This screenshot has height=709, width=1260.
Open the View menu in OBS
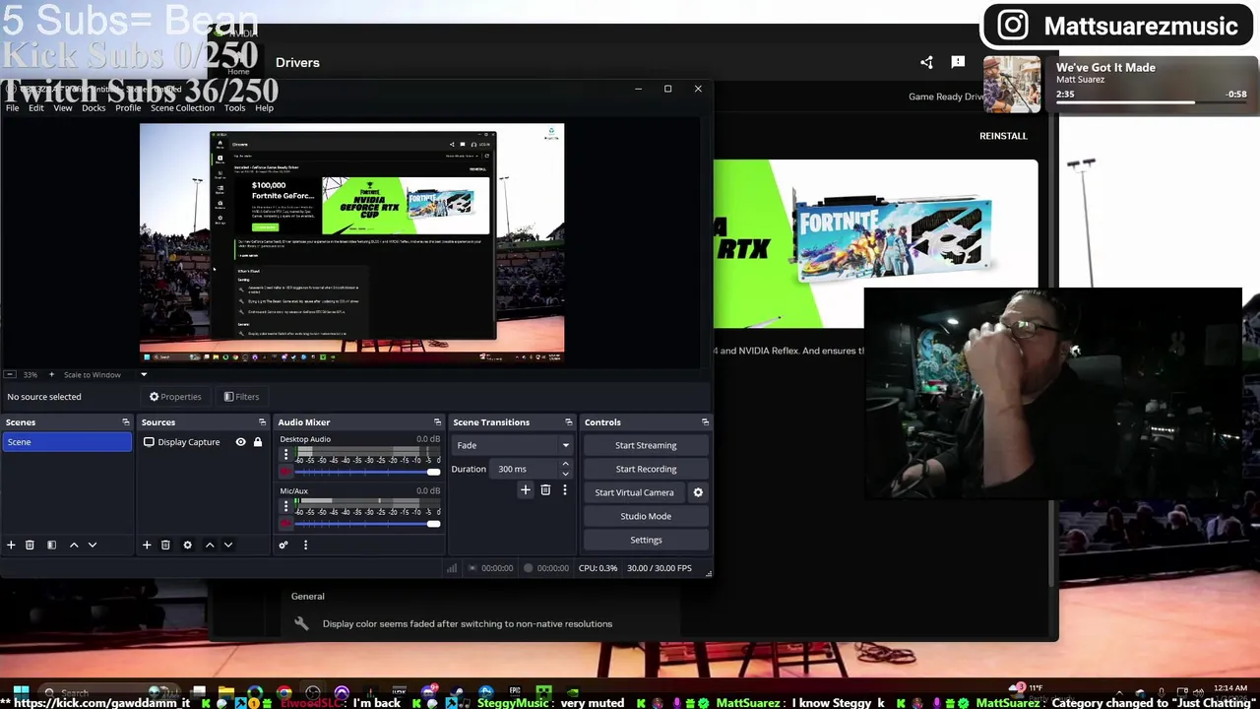pyautogui.click(x=62, y=108)
